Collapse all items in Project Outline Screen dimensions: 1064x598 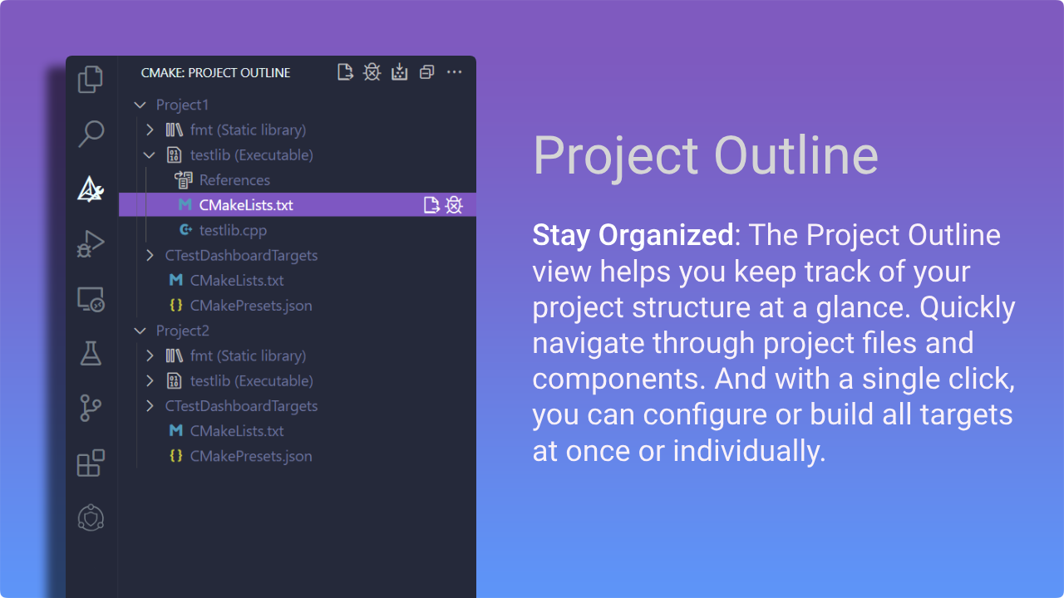pyautogui.click(x=426, y=72)
